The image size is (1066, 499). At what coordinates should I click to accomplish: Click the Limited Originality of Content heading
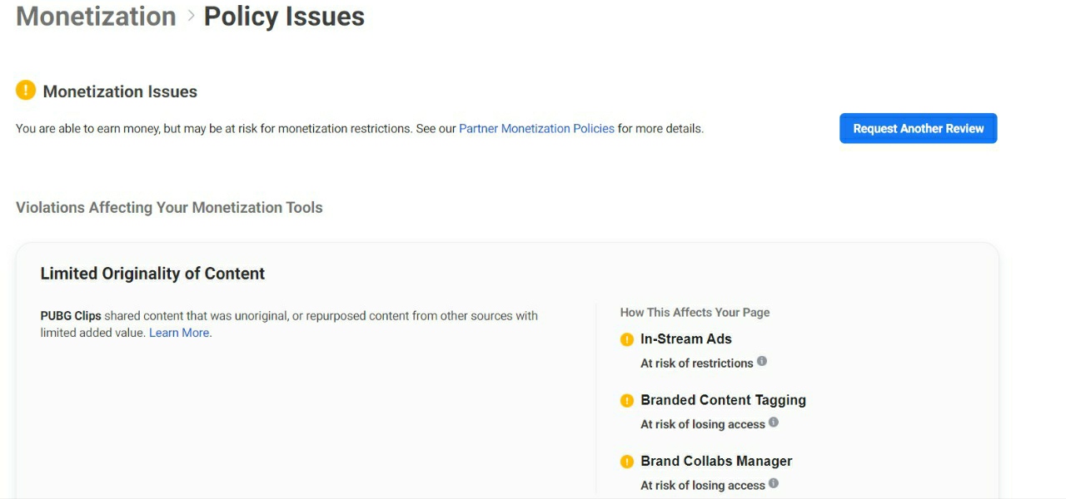click(x=152, y=274)
